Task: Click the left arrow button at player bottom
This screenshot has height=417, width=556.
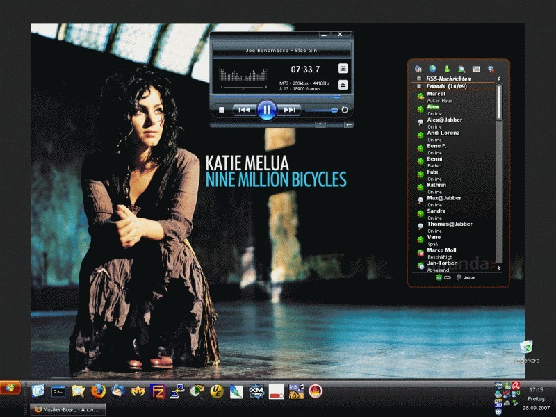Action: [x=349, y=124]
